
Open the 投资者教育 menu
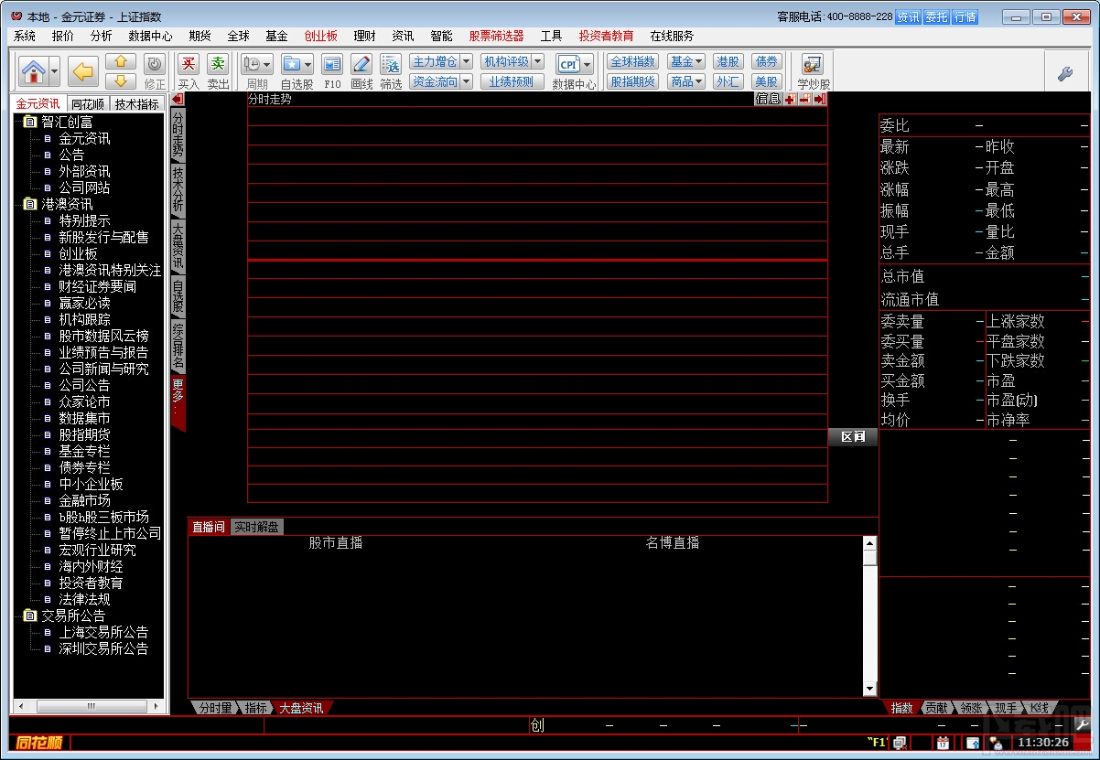(x=606, y=36)
